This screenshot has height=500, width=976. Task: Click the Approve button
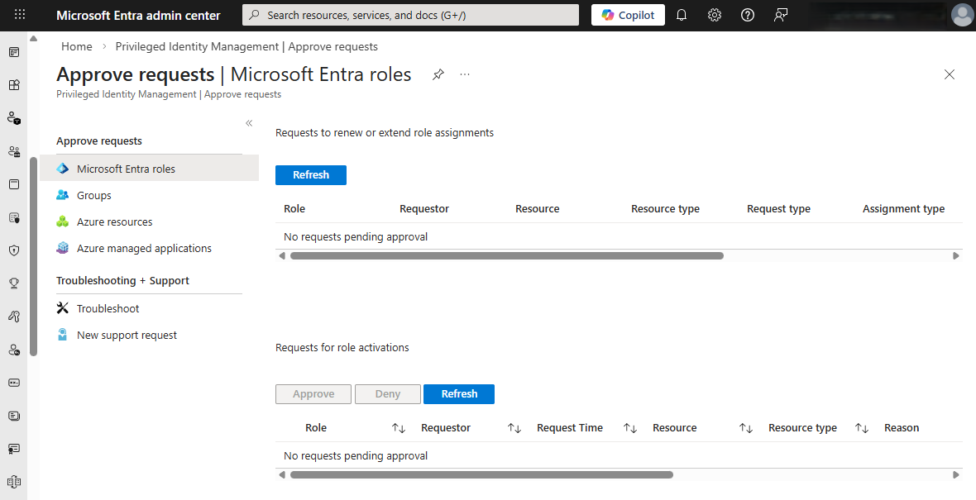(x=313, y=393)
